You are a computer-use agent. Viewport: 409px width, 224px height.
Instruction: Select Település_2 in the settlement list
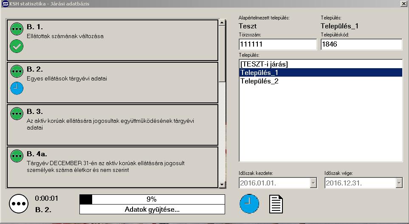(x=321, y=81)
